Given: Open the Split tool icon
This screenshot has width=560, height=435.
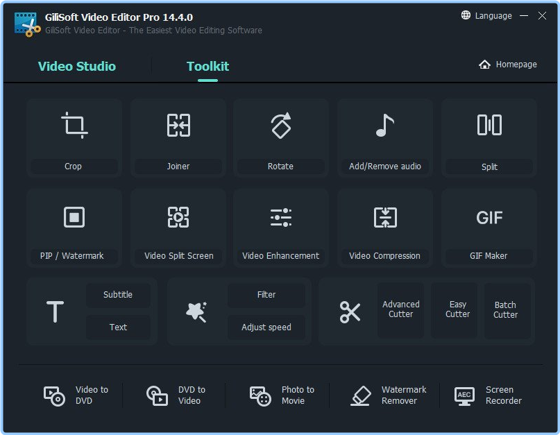Looking at the screenshot, I should [x=489, y=125].
